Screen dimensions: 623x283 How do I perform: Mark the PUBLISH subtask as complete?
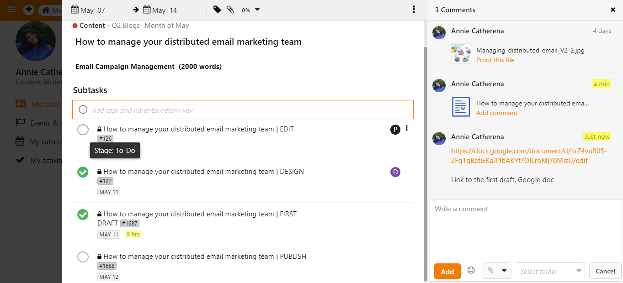click(83, 257)
